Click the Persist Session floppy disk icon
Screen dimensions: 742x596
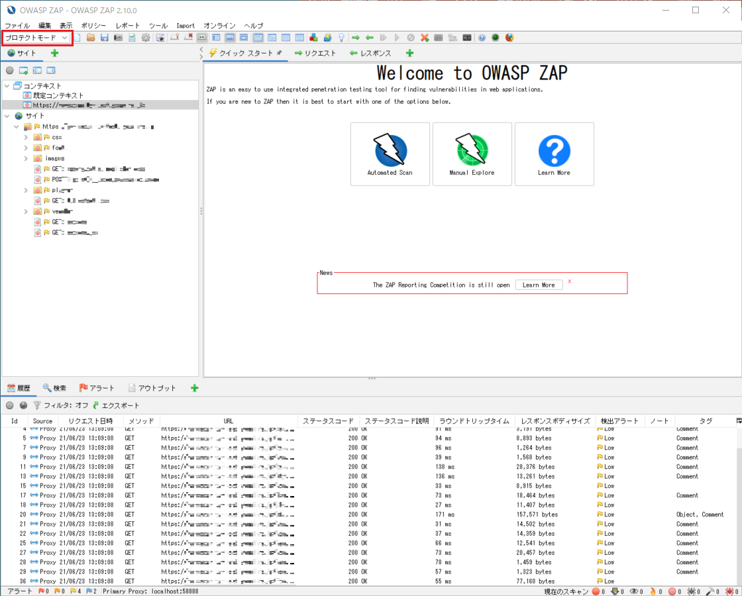(105, 38)
